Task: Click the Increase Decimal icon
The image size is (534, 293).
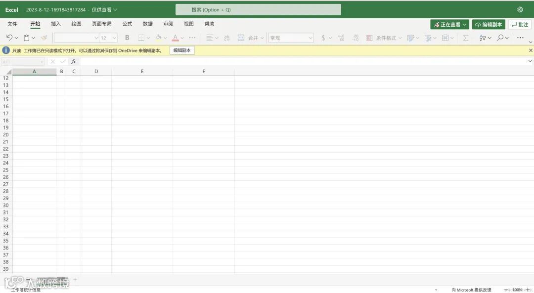Action: point(341,38)
